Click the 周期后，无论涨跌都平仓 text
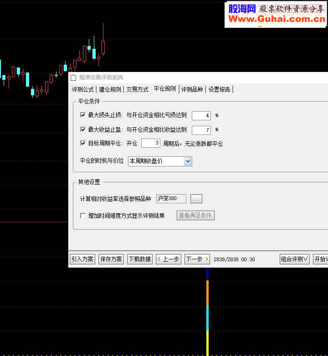Image resolution: width=328 pixels, height=356 pixels. (x=193, y=144)
